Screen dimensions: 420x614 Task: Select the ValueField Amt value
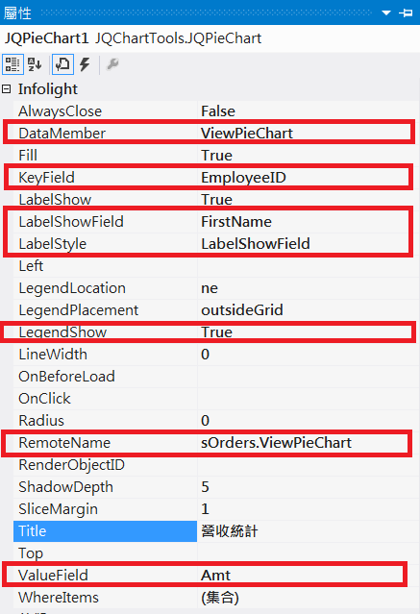coord(308,576)
